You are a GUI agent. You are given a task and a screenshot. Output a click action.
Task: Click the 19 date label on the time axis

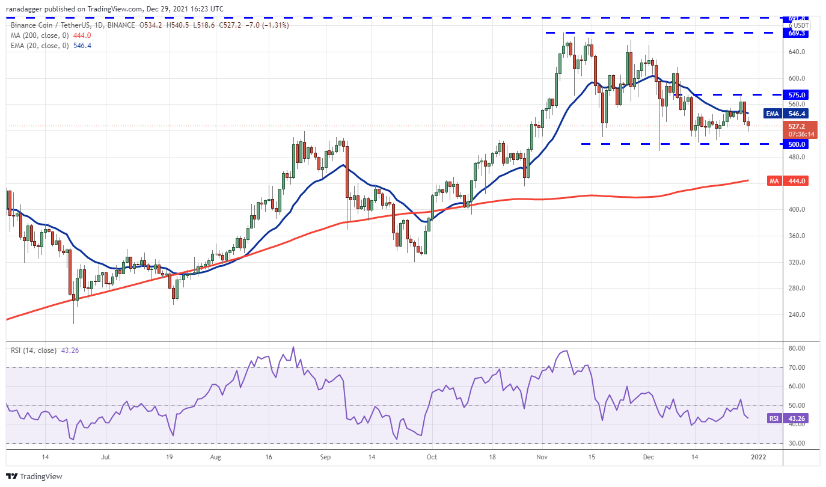(170, 457)
